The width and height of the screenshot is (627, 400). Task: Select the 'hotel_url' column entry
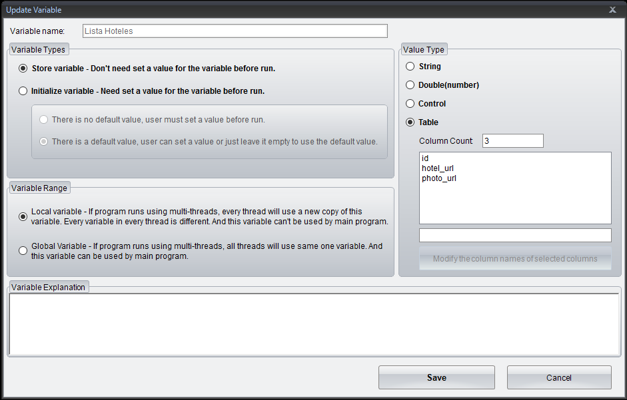coord(438,168)
